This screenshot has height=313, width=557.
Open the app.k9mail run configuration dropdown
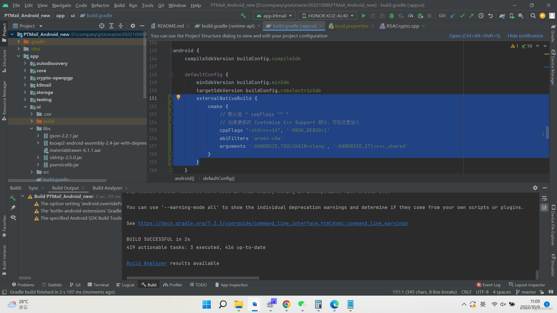click(x=274, y=15)
